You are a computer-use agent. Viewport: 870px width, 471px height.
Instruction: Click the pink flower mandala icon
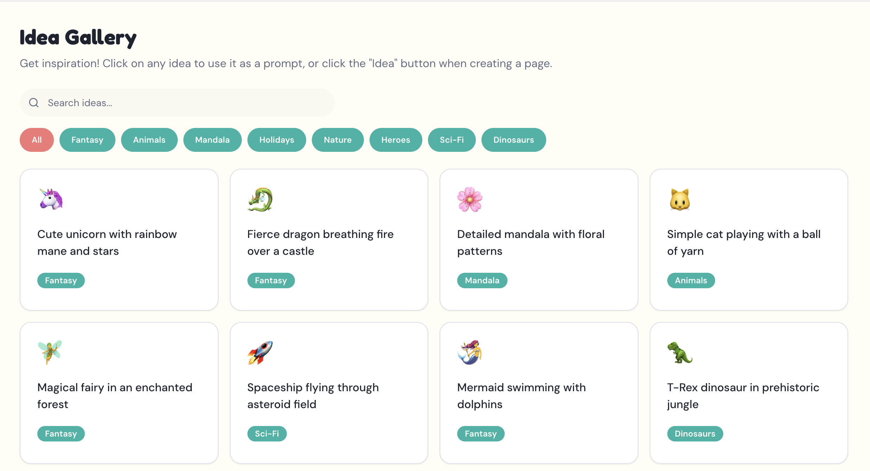[470, 199]
